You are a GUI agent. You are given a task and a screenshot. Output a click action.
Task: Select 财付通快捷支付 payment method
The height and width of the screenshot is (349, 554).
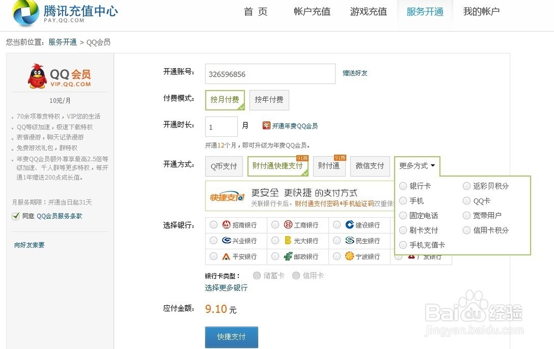pyautogui.click(x=278, y=166)
